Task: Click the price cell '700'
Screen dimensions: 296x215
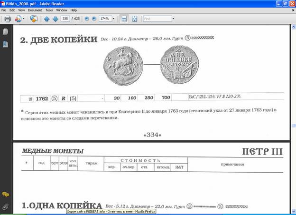Action: [x=166, y=98]
